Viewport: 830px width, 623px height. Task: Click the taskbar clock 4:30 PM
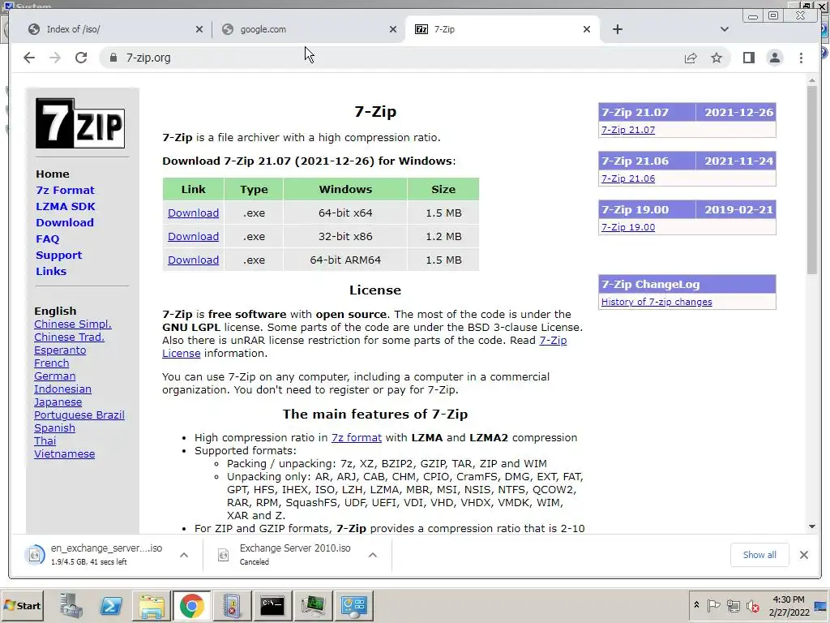point(789,605)
